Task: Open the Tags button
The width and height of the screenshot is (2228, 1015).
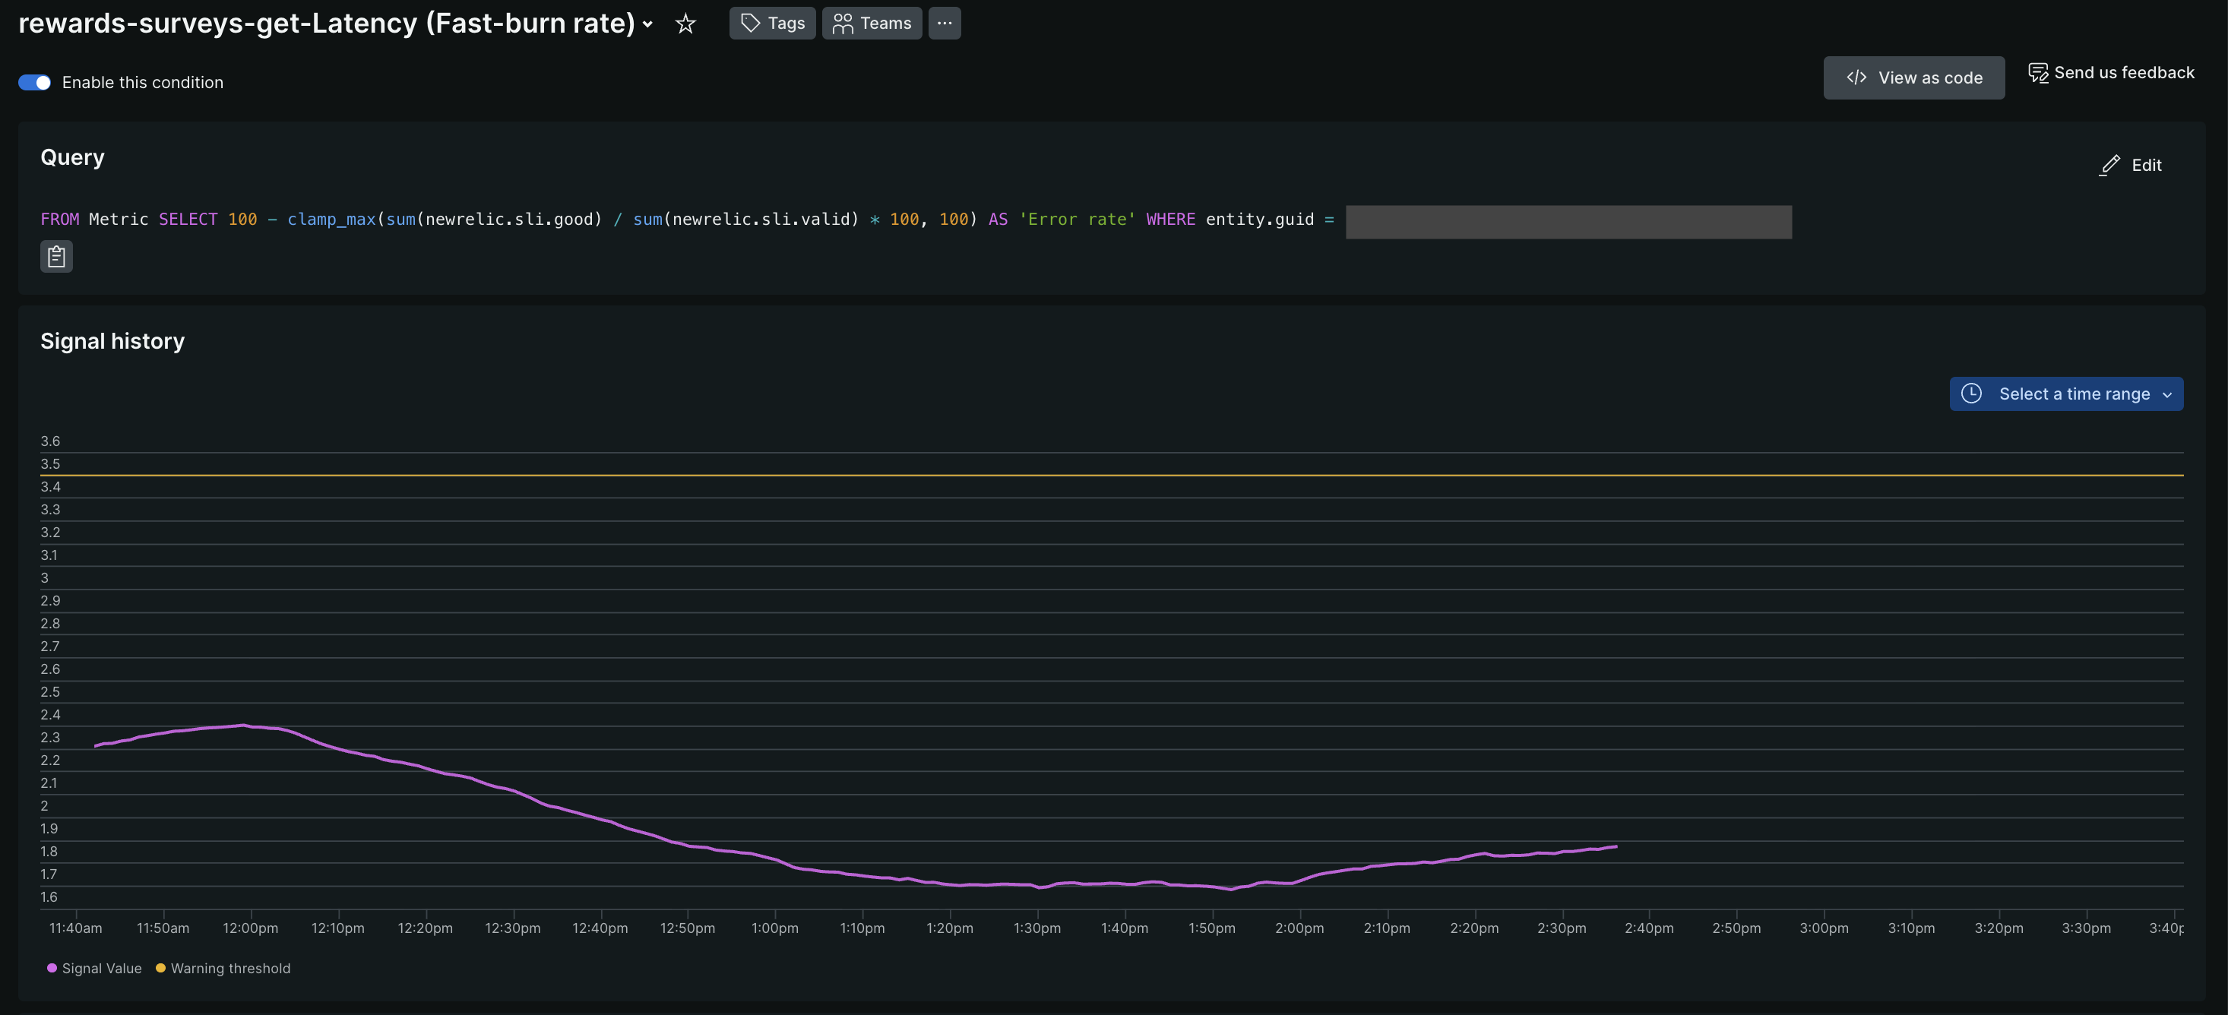Action: [x=771, y=24]
